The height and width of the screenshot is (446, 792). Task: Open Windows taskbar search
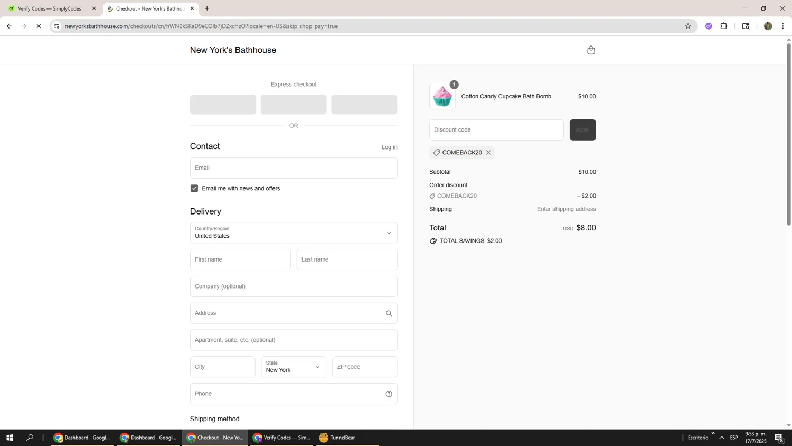(x=30, y=438)
